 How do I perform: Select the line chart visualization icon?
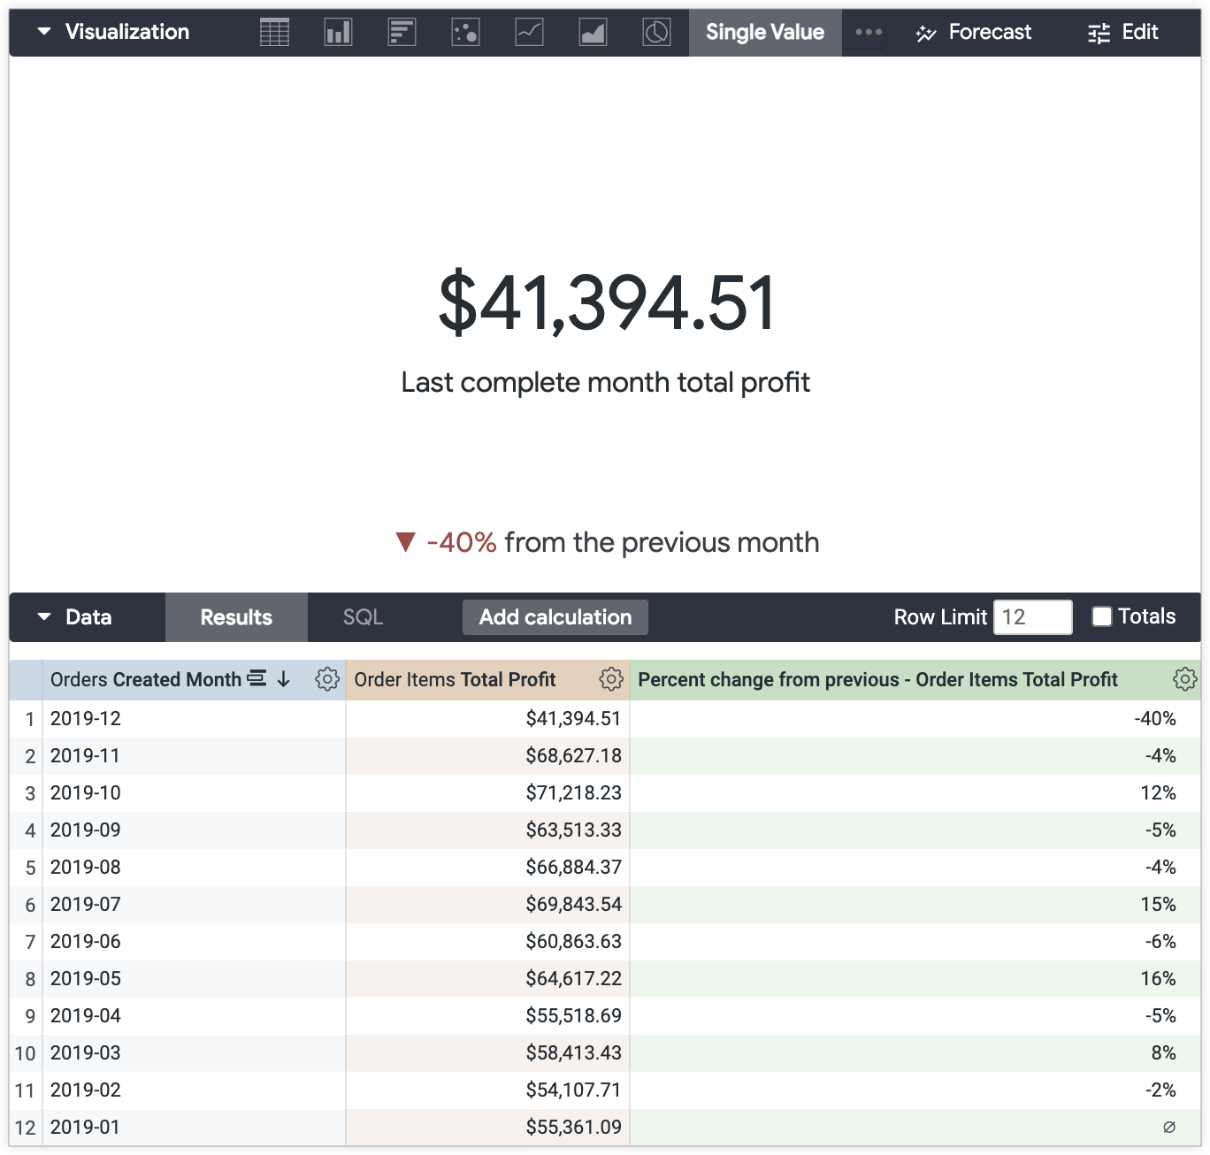pyautogui.click(x=529, y=32)
